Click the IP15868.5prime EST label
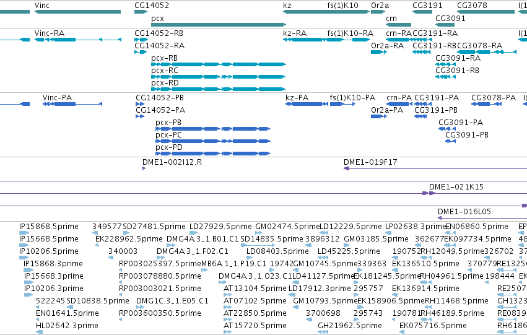The height and width of the screenshot is (335, 527). point(49,227)
